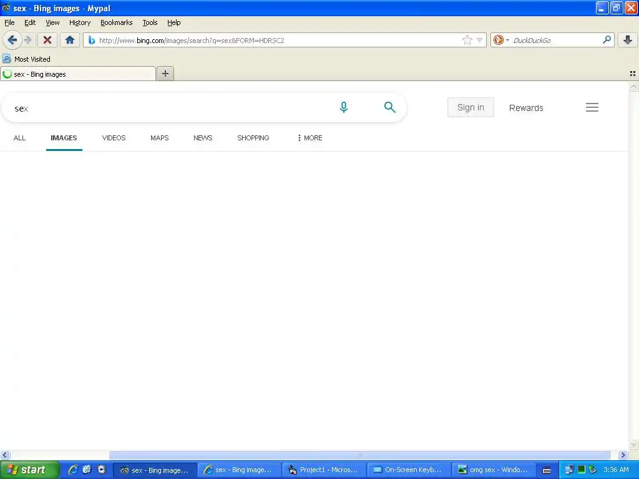Switch to On-Screen Keyboard taskbar button

(409, 470)
